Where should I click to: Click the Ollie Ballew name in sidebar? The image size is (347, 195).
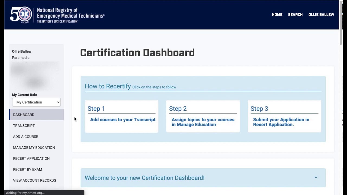pyautogui.click(x=22, y=51)
